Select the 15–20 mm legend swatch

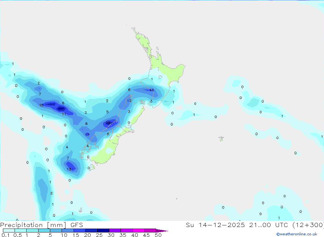pos(80,231)
